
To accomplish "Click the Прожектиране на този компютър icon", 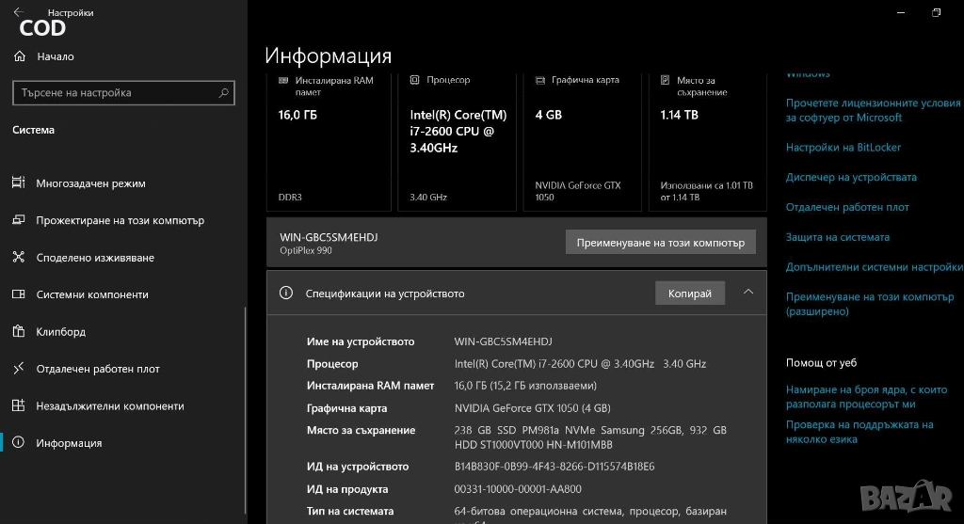I will pyautogui.click(x=19, y=219).
